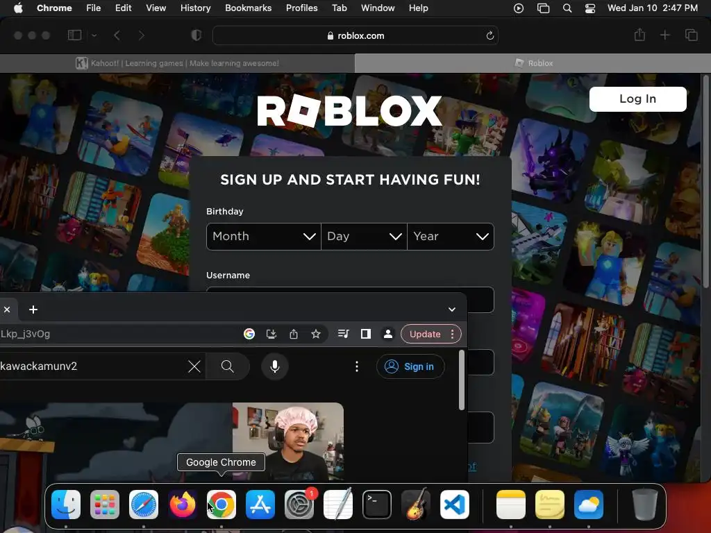This screenshot has height=533, width=711.
Task: Open Stickies in the dock
Action: coord(550,504)
